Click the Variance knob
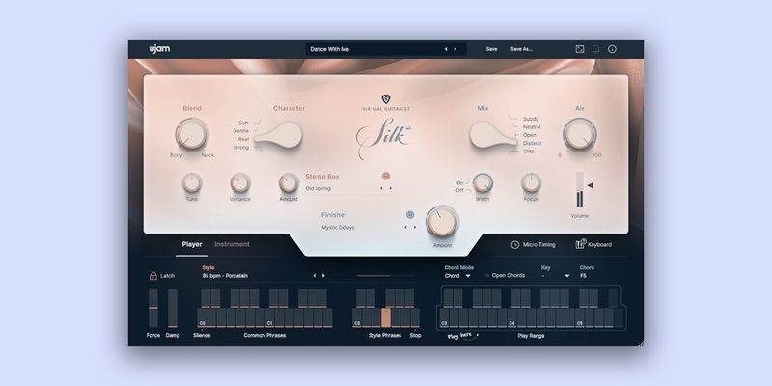Viewport: 772px width, 386px height. 239,182
